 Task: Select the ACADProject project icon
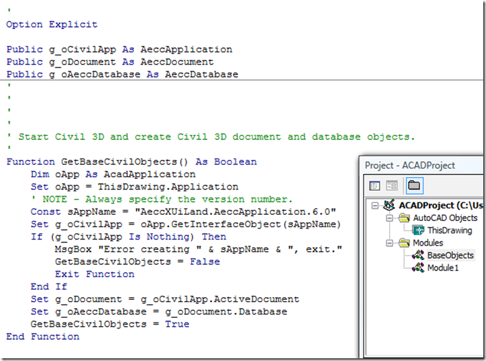(x=389, y=205)
